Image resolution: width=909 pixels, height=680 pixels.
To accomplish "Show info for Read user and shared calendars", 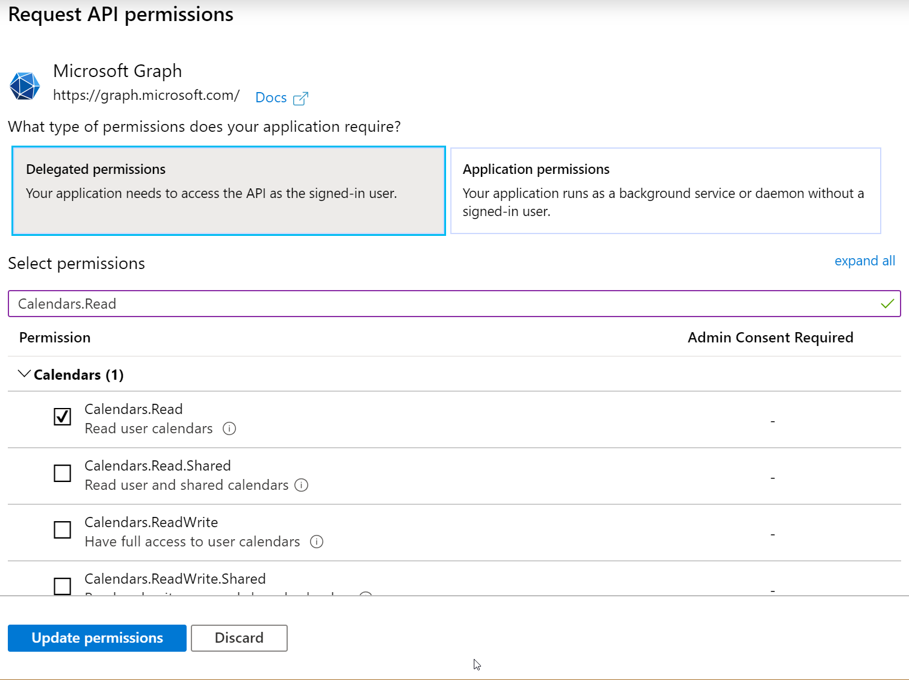I will [x=302, y=485].
